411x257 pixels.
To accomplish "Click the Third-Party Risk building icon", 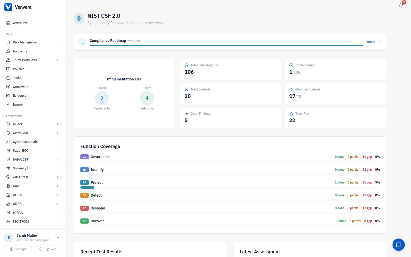I will tap(8, 60).
